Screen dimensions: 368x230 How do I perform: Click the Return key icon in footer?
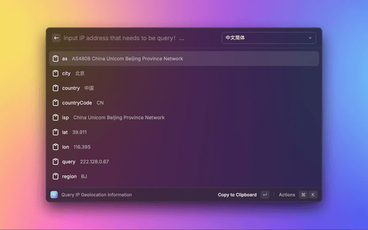pyautogui.click(x=264, y=195)
